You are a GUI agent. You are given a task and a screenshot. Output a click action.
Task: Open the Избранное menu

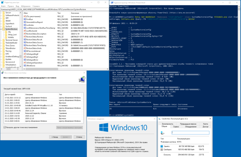[26, 6]
